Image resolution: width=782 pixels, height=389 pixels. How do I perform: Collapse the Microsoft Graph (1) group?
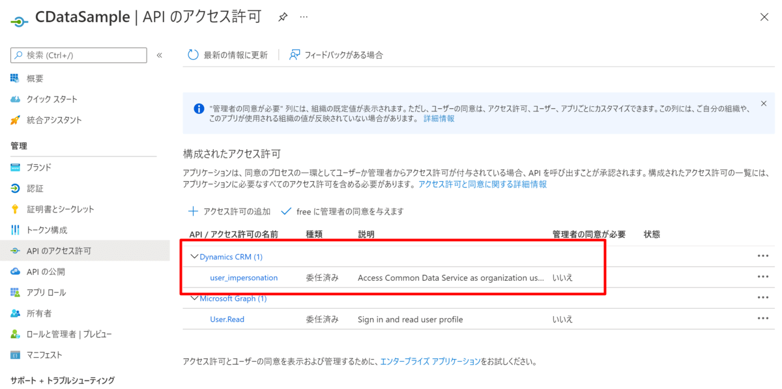click(x=194, y=298)
